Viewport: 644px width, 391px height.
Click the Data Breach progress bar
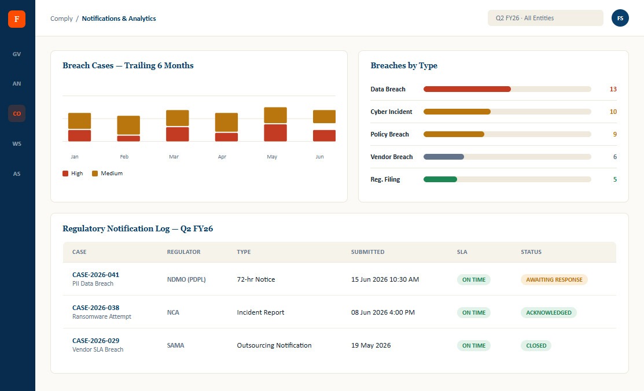coord(507,89)
